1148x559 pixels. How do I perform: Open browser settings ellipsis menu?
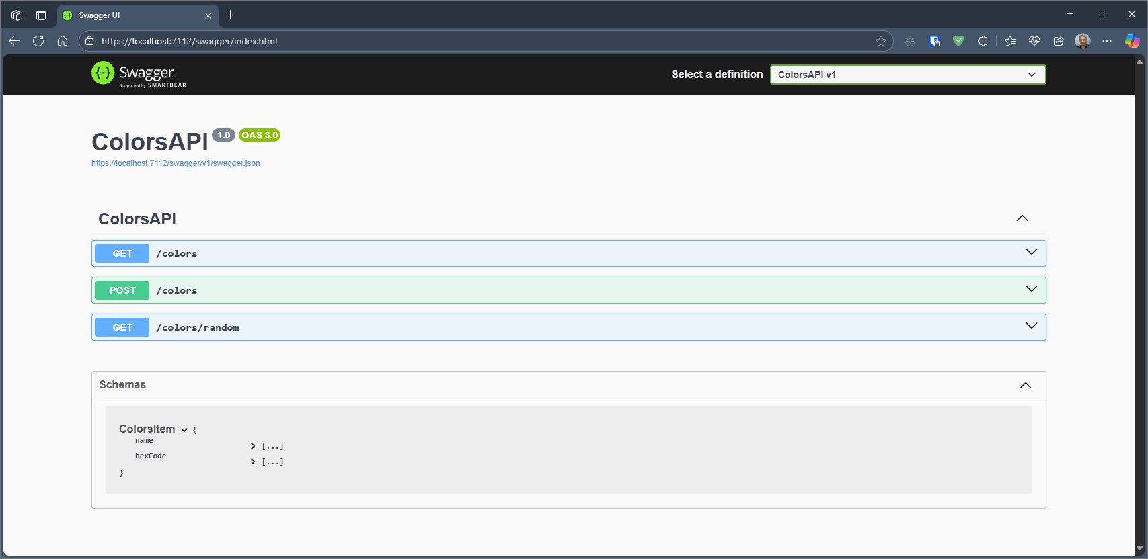click(x=1107, y=41)
